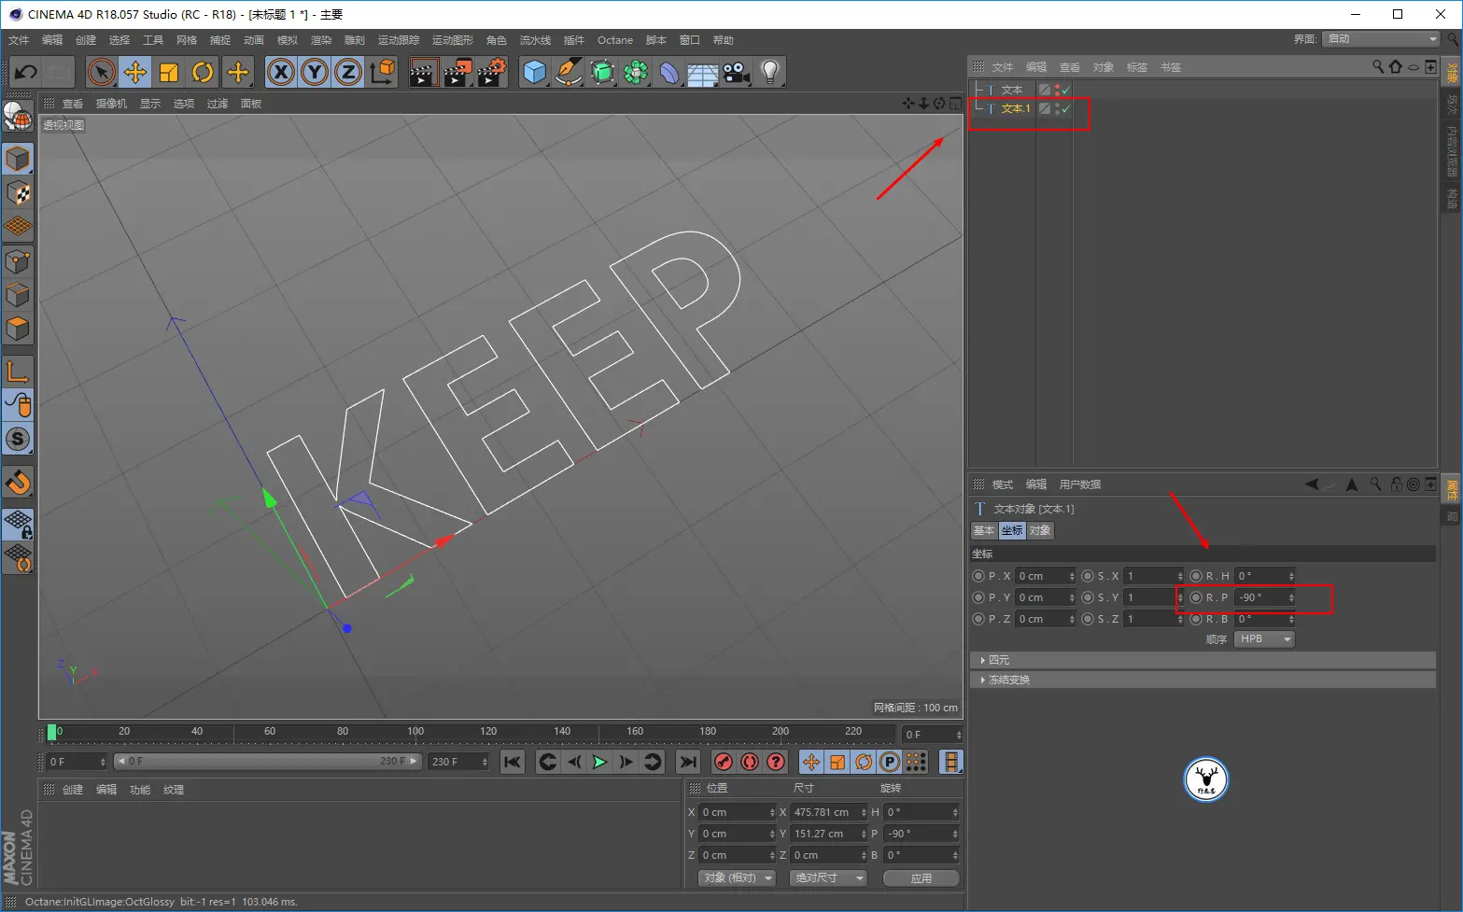Open the spline pen tool
This screenshot has height=912, width=1463.
569,72
